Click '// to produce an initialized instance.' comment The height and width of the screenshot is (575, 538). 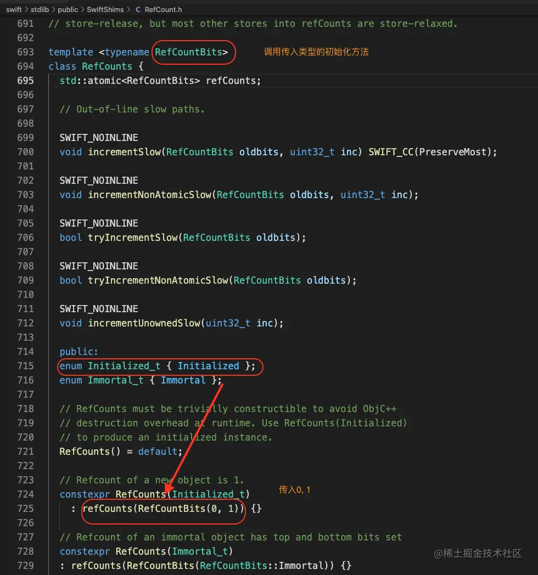[166, 437]
